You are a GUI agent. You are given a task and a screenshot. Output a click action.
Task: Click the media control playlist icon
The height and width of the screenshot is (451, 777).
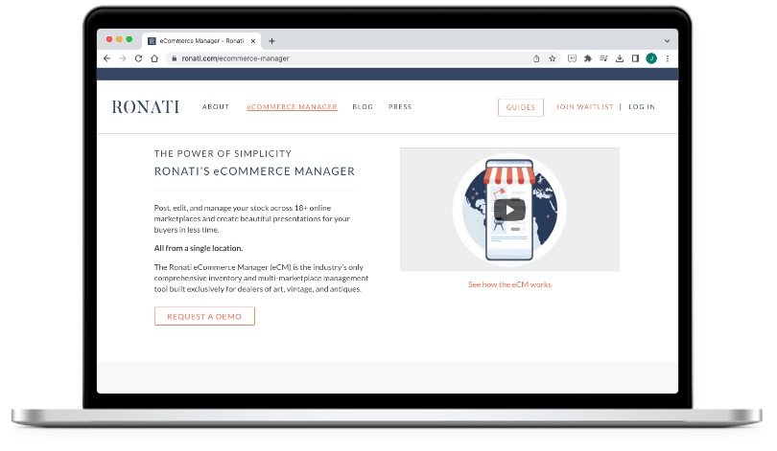[x=603, y=58]
